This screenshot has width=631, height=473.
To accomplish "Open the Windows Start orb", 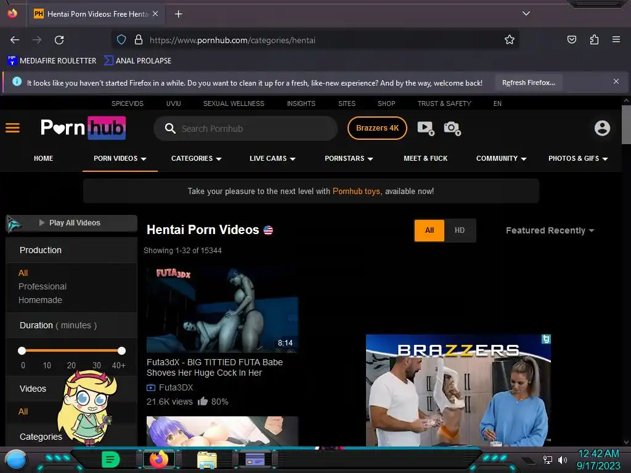I will click(x=15, y=460).
